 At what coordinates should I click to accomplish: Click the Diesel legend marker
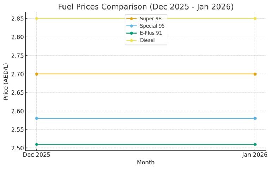pyautogui.click(x=131, y=41)
